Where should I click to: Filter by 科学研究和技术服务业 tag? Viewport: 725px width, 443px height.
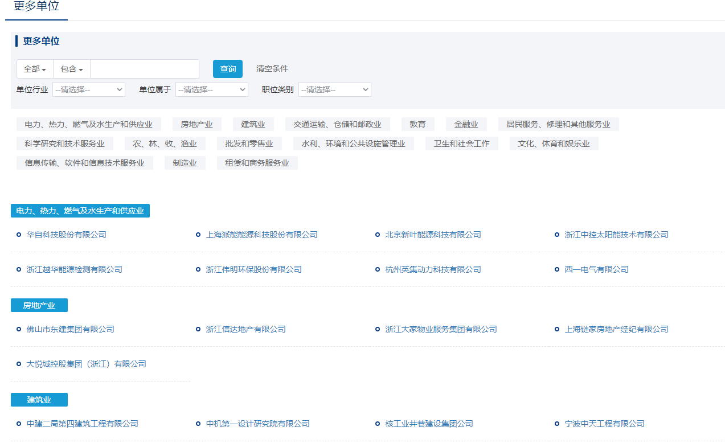click(x=65, y=143)
